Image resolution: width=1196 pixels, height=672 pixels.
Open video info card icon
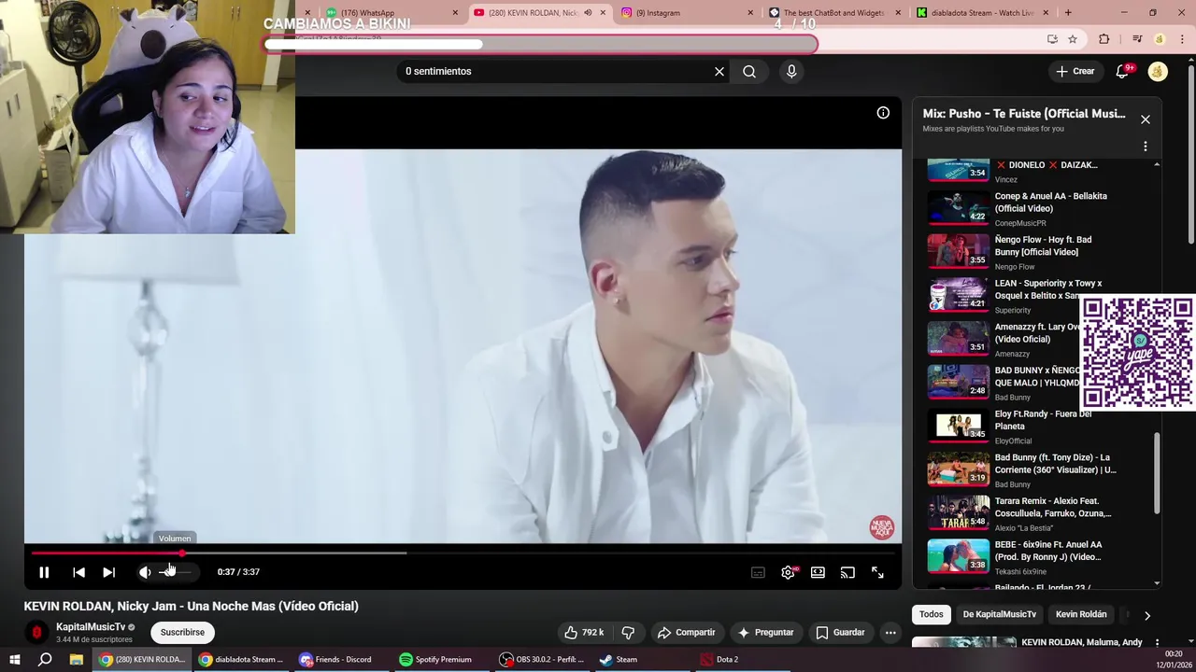pos(883,113)
